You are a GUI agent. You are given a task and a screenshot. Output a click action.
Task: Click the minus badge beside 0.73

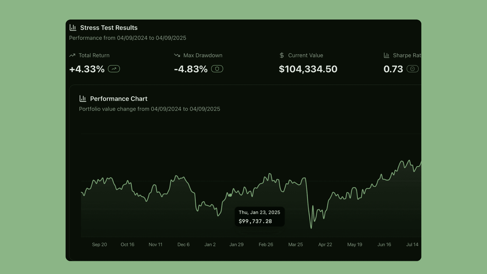(412, 69)
